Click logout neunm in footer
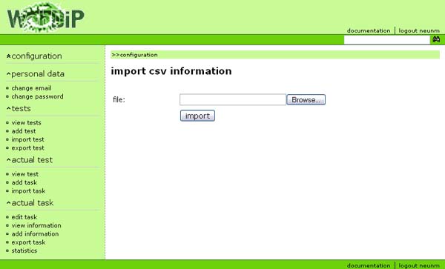 tap(419, 265)
